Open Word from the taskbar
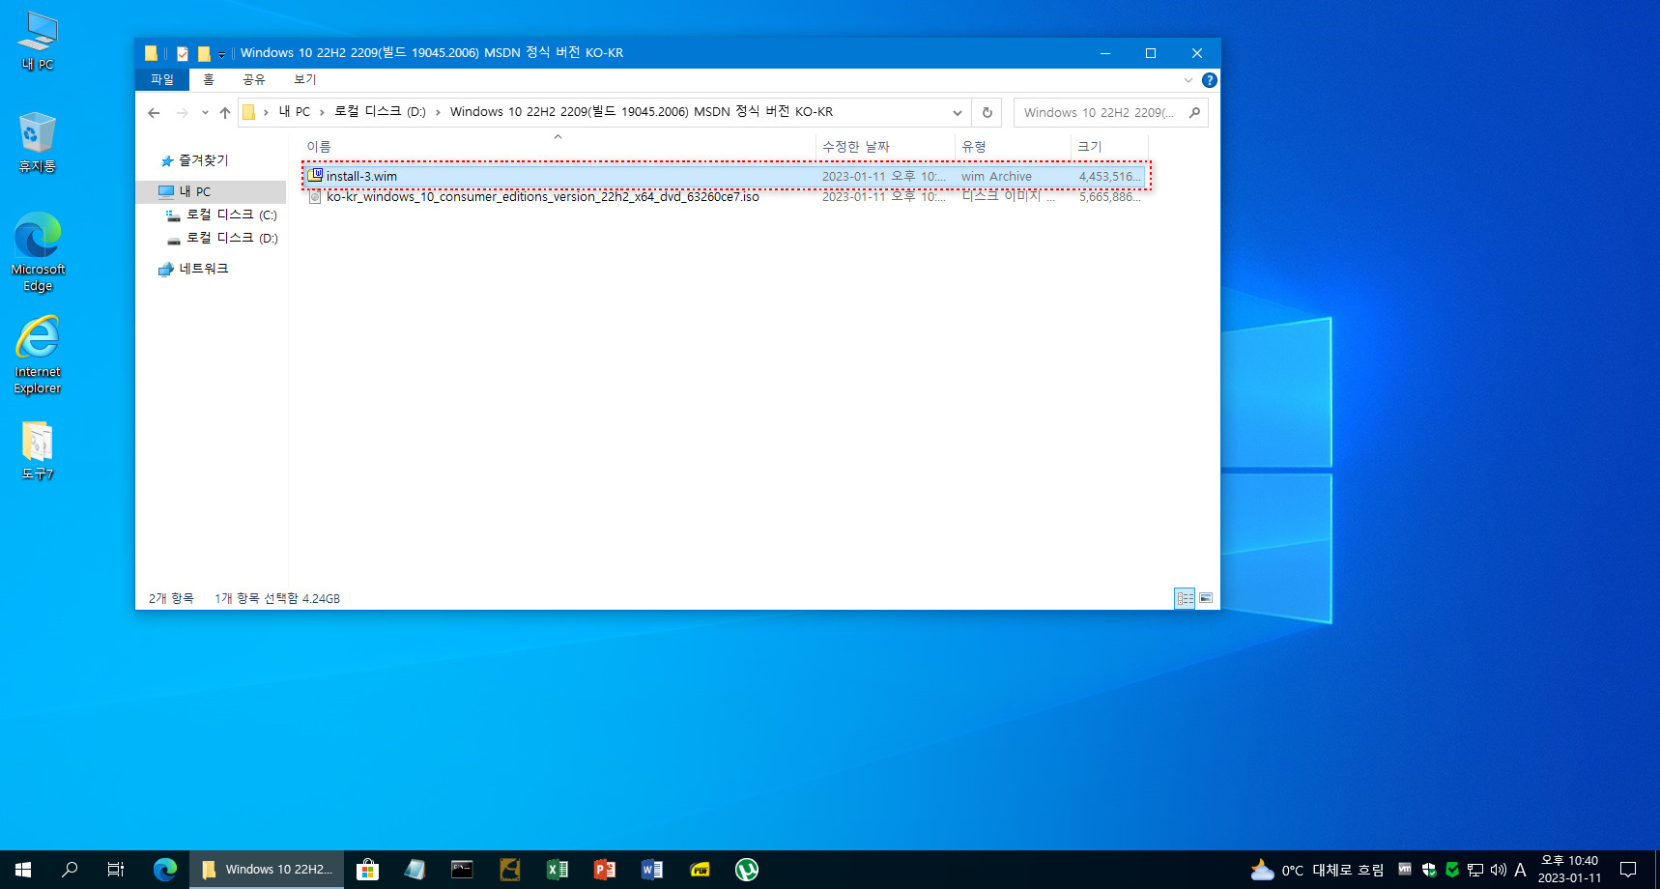1660x889 pixels. pos(652,870)
